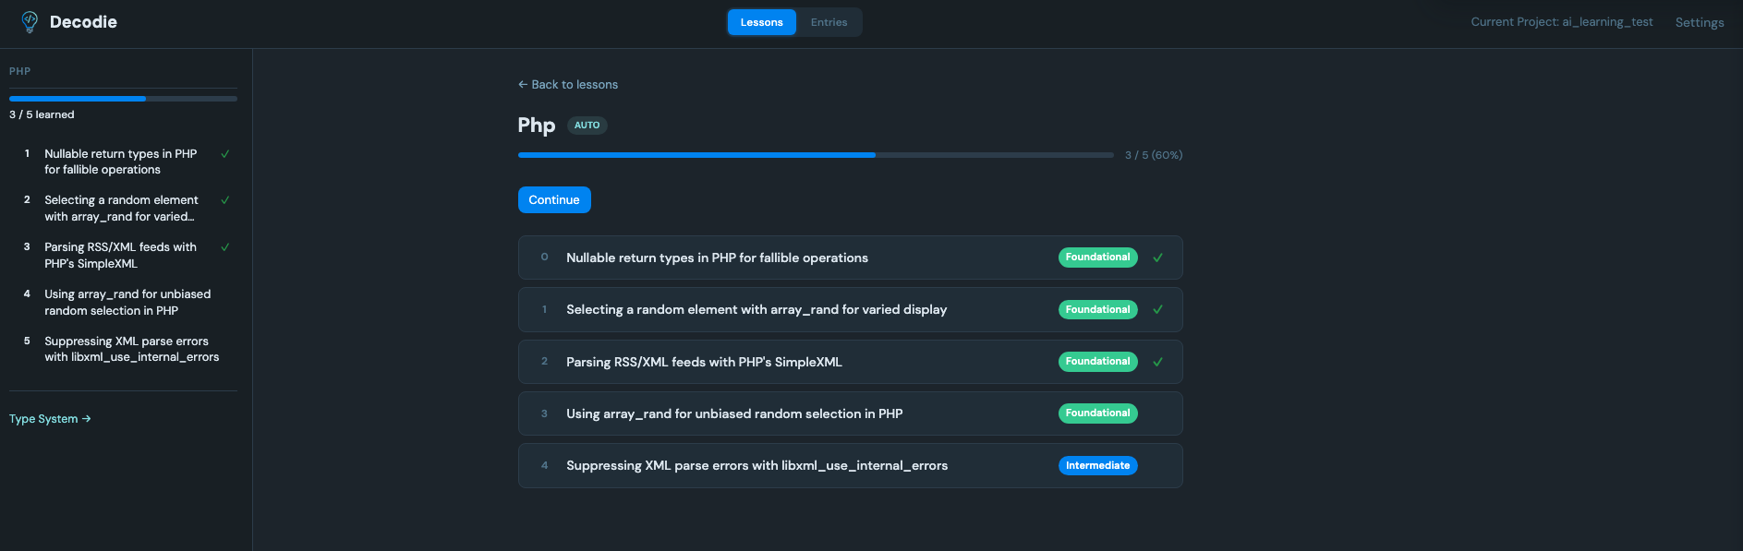Screen dimensions: 1743x551
Task: Click the AUTO badge beside Php title
Action: point(587,126)
